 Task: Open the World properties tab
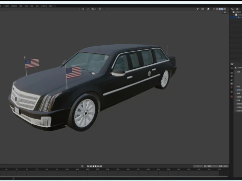pyautogui.click(x=232, y=87)
